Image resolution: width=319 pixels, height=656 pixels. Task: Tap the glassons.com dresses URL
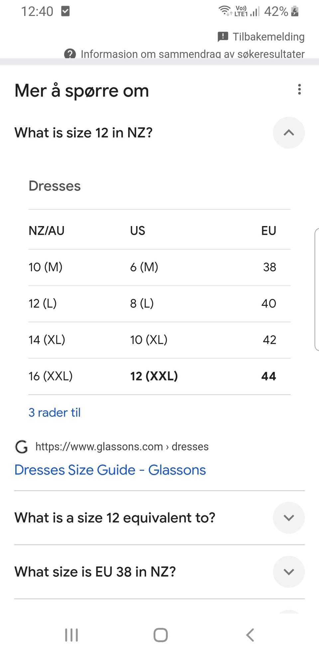122,447
